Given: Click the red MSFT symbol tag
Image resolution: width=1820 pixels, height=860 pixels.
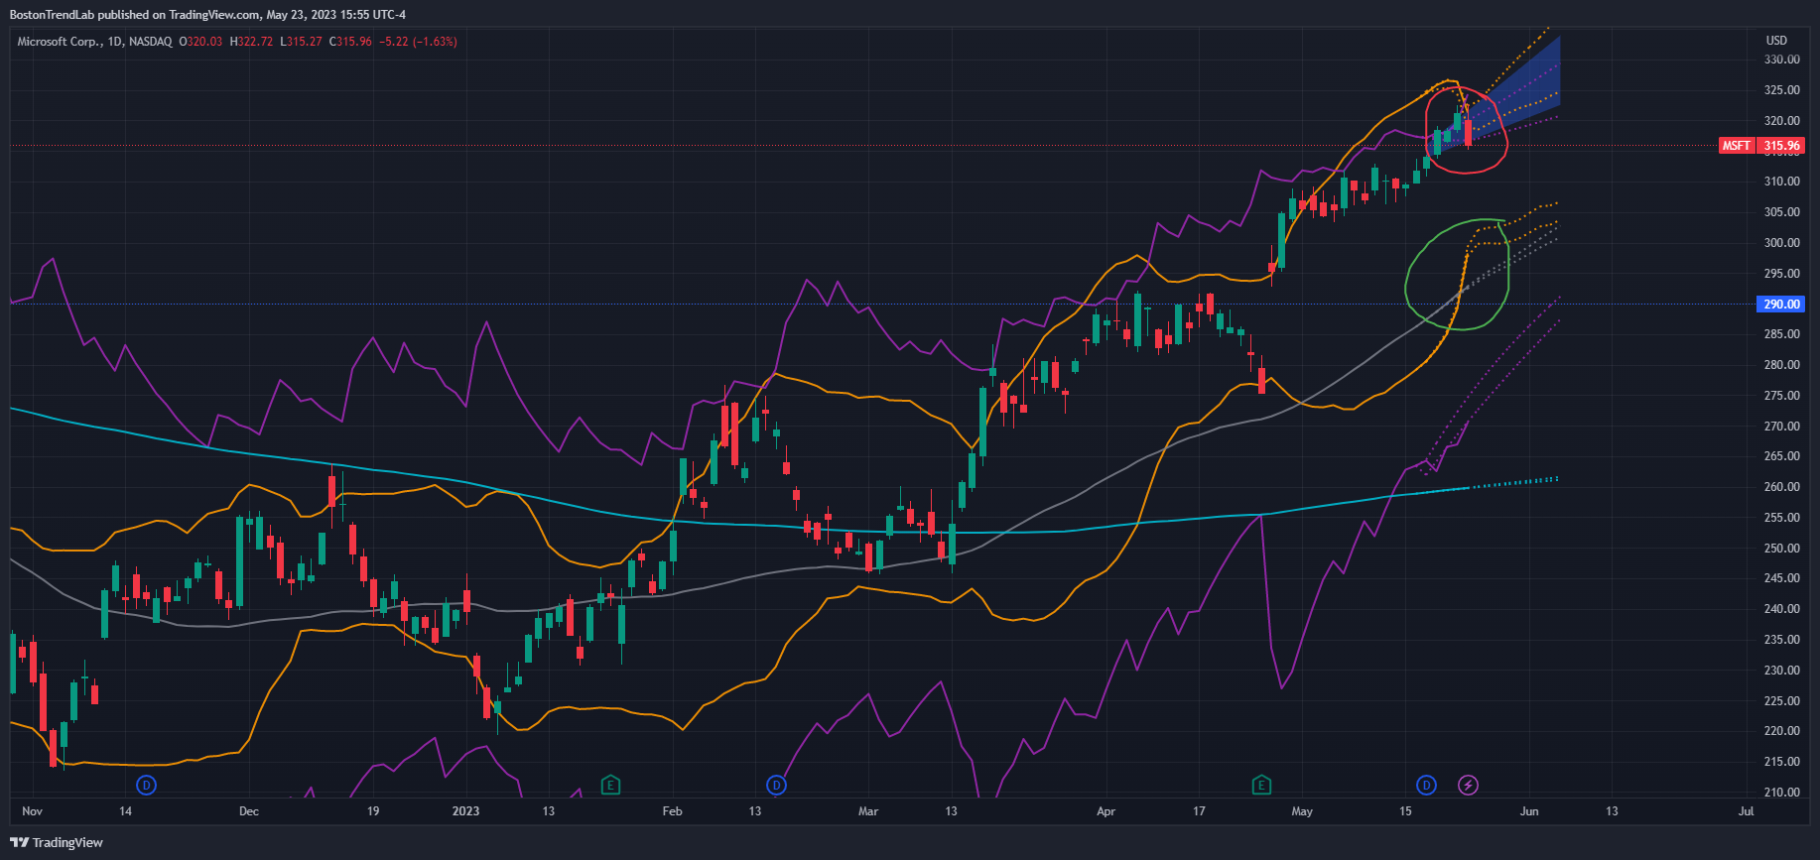Looking at the screenshot, I should 1737,146.
